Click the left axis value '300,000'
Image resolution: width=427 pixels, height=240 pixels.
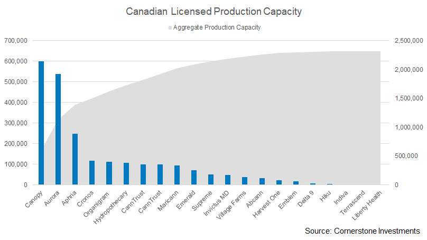[x=16, y=123]
